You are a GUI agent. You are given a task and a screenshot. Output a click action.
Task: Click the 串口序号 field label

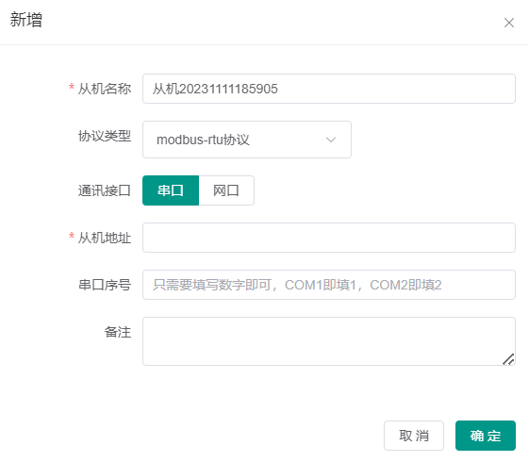[x=105, y=285]
